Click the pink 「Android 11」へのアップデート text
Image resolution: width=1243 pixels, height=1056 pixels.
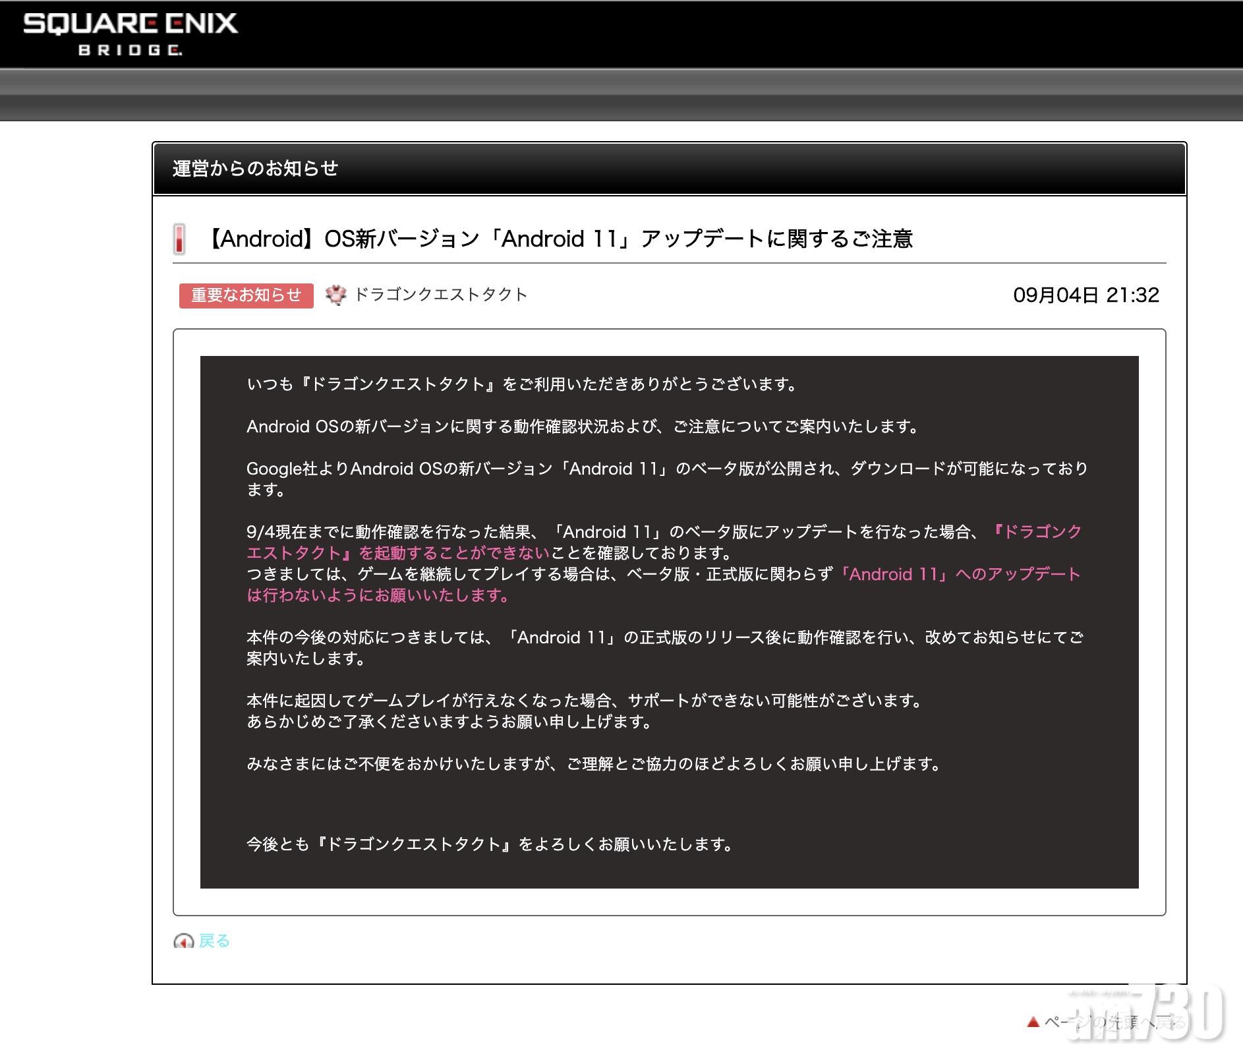[x=958, y=574]
